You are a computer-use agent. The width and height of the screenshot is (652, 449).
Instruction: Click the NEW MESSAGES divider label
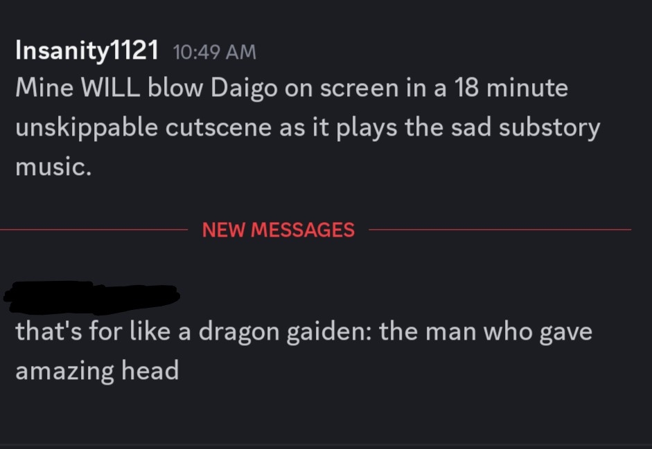(278, 230)
